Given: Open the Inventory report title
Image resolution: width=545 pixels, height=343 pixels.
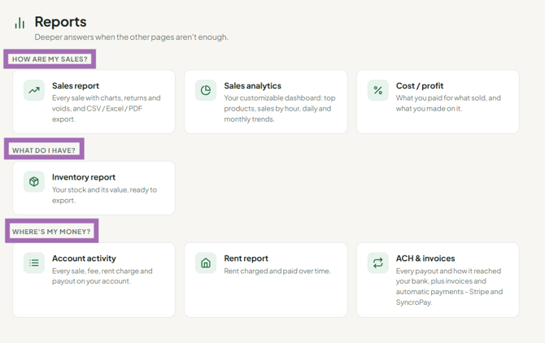Looking at the screenshot, I should pos(84,177).
